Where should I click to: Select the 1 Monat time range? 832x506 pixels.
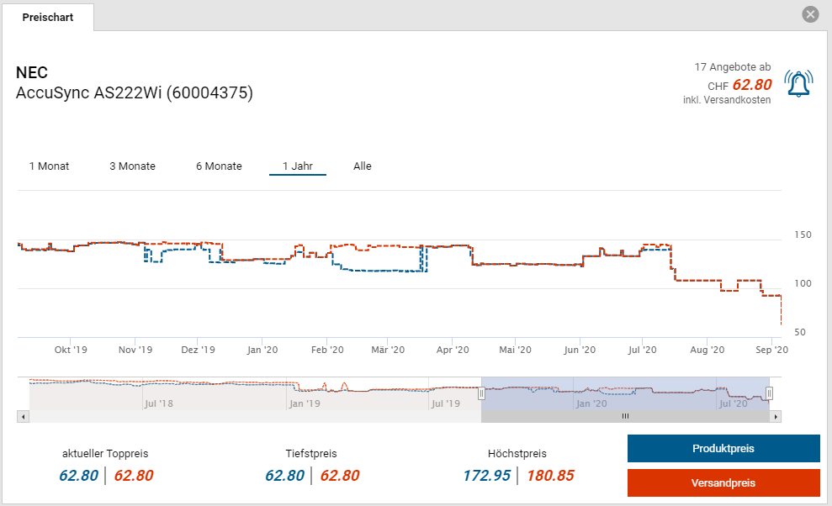(x=49, y=166)
